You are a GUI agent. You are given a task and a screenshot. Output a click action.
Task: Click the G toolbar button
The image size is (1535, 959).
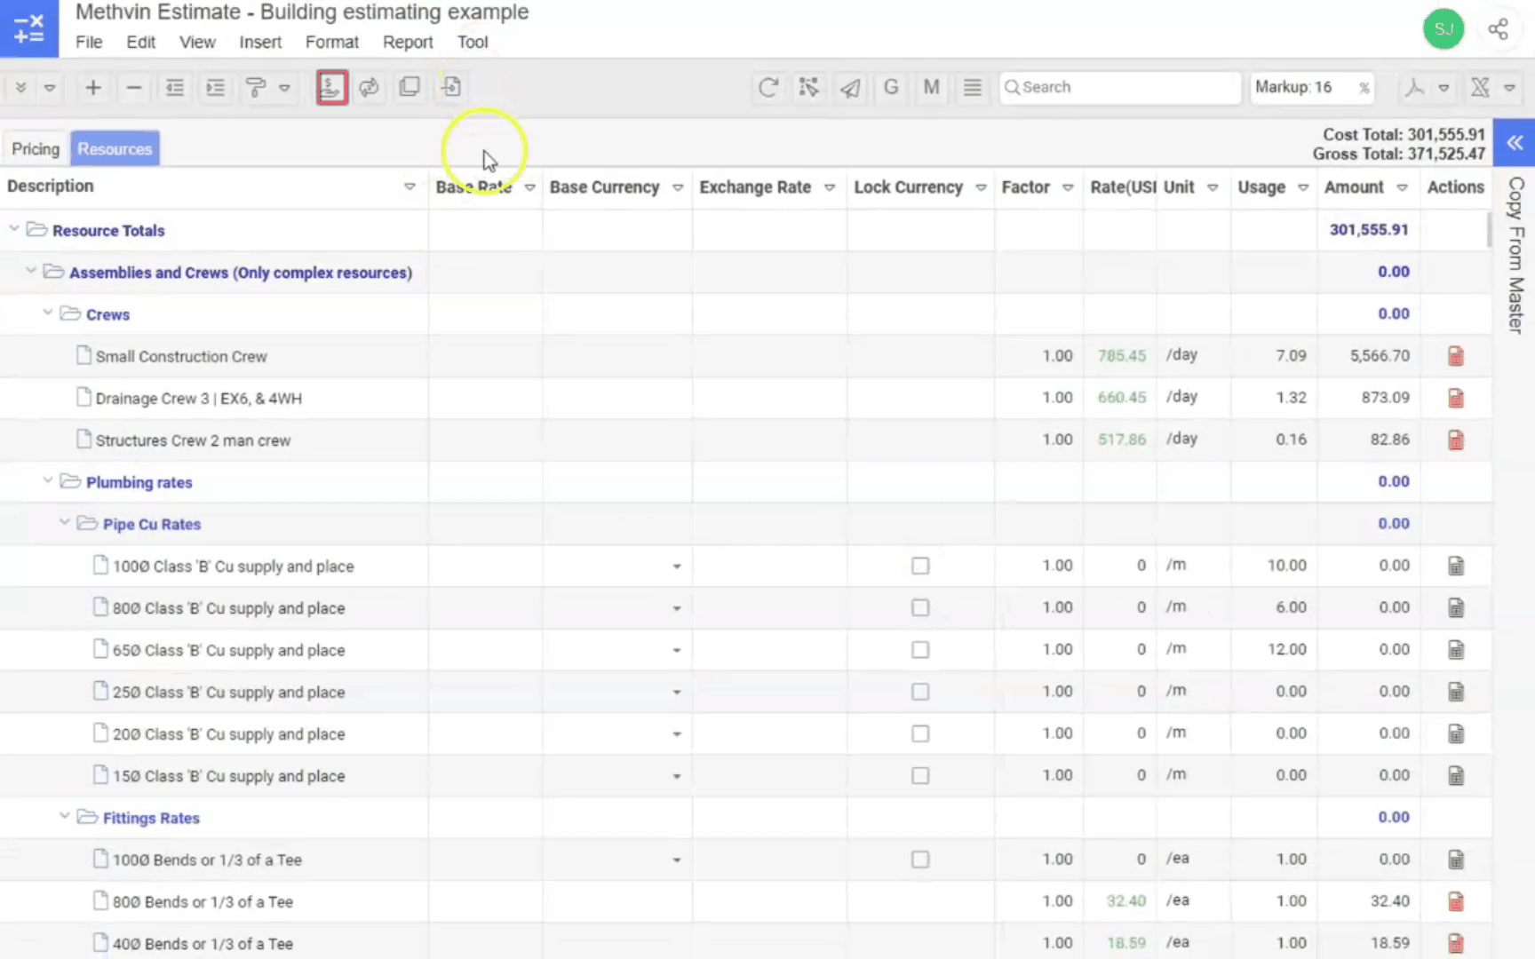(891, 87)
